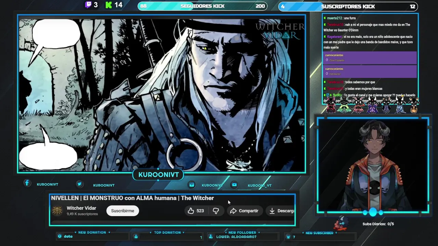Screen dimensions: 438x246
Task: Click the VTuber avatar webcam panel
Action: [x=373, y=165]
